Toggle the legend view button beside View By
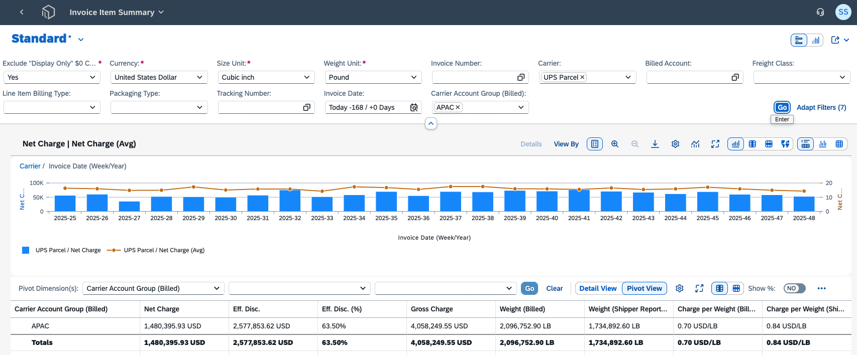Screen dimensions: 857x355 [x=595, y=144]
